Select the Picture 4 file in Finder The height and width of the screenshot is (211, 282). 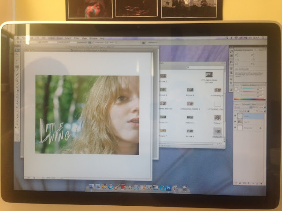pyautogui.click(x=190, y=92)
